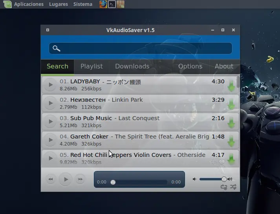Open the Downloads tab
This screenshot has height=214, width=280.
tap(132, 67)
